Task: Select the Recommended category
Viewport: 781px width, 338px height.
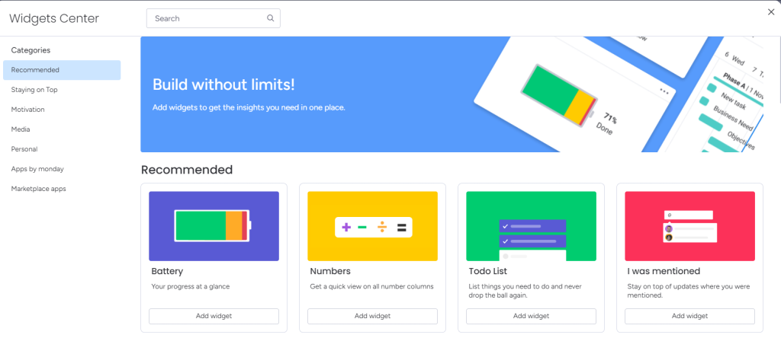Action: coord(62,70)
